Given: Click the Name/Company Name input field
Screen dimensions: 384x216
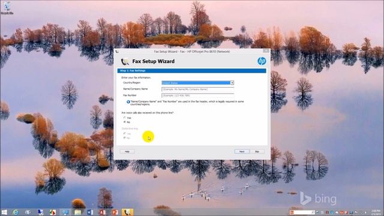Looking at the screenshot, I should [x=197, y=89].
